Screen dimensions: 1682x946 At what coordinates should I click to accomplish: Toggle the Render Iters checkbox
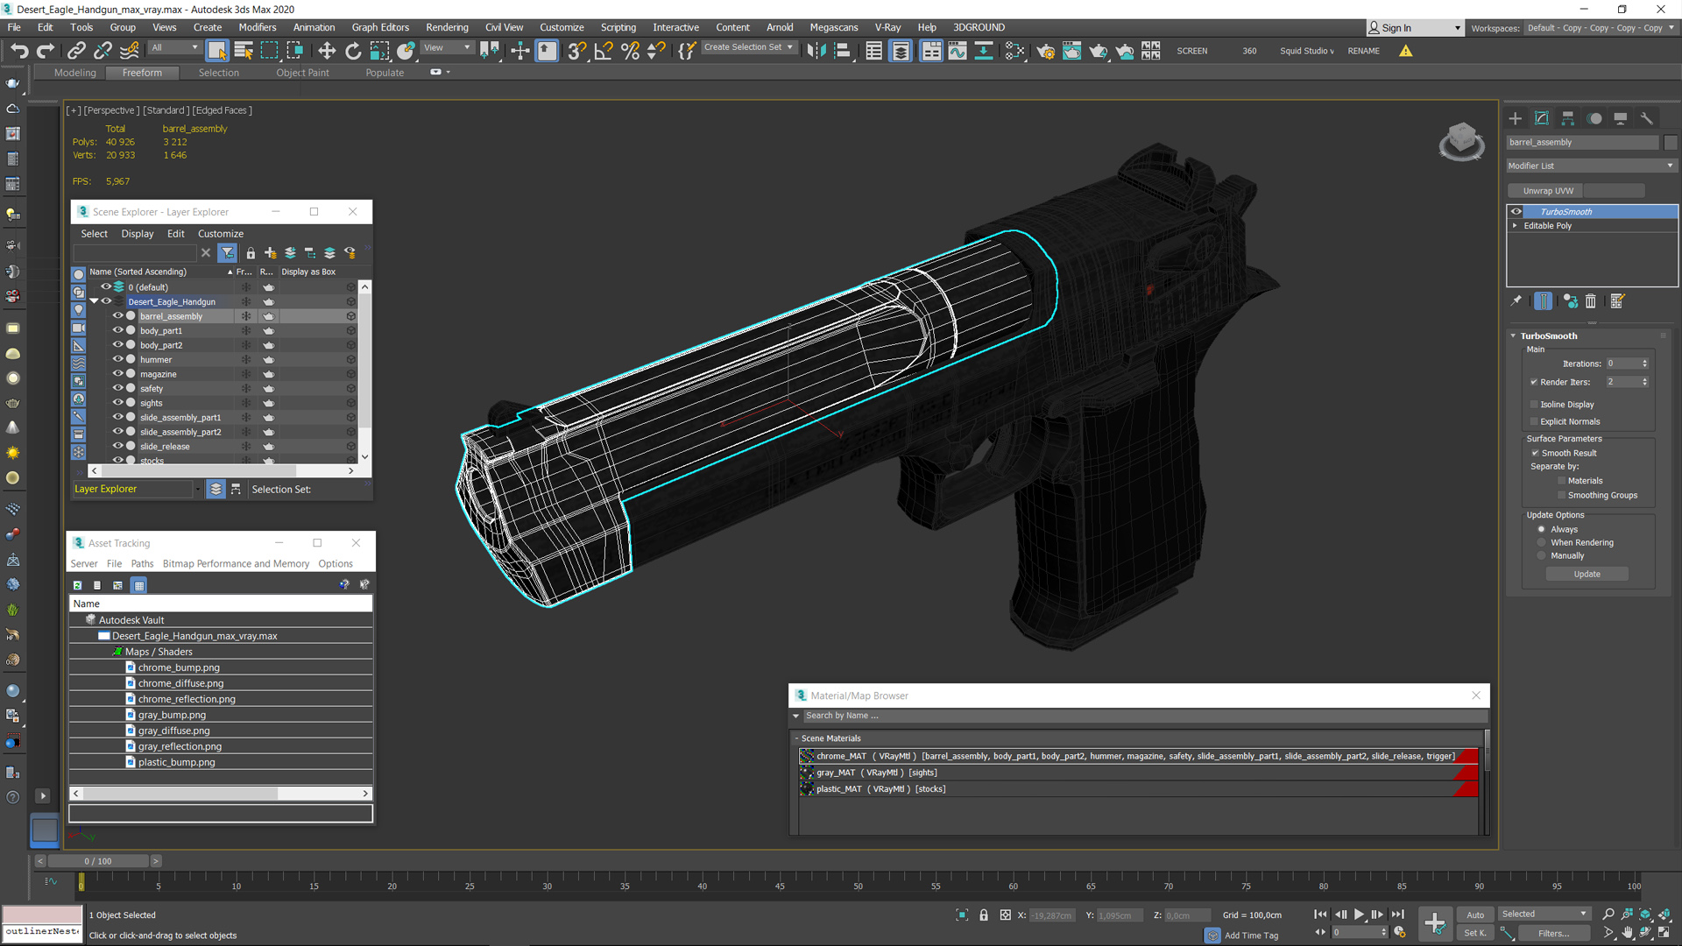pos(1534,382)
